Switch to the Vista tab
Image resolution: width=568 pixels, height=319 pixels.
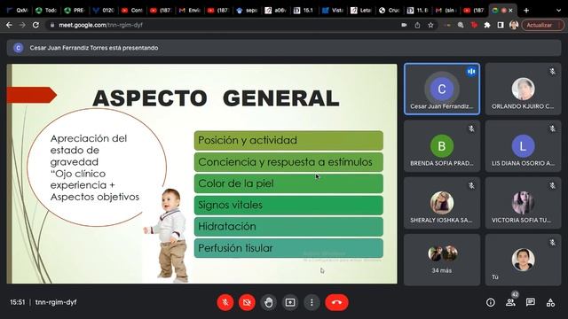tap(333, 11)
